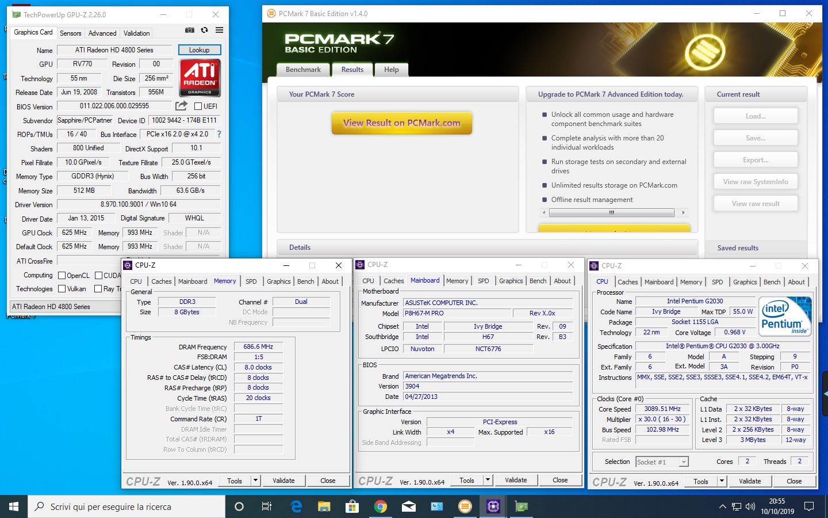The width and height of the screenshot is (828, 518).
Task: Launch Google Chrome from the taskbar
Action: (381, 506)
